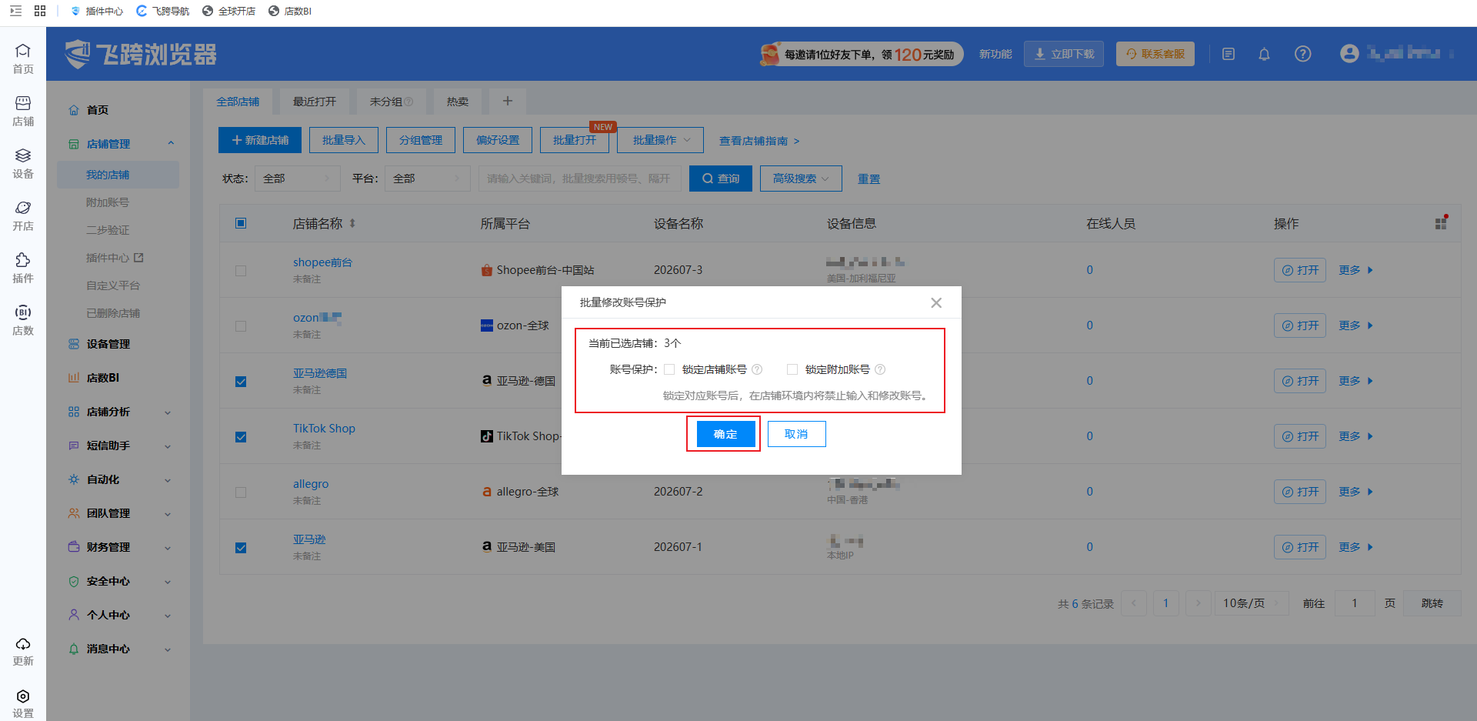Sort by 店铺名称 column arrows
This screenshot has width=1477, height=721.
point(352,223)
